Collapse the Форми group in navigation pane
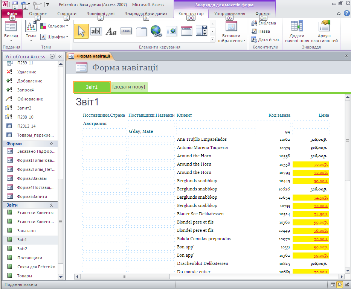The width and height of the screenshot is (351, 289). [x=51, y=144]
